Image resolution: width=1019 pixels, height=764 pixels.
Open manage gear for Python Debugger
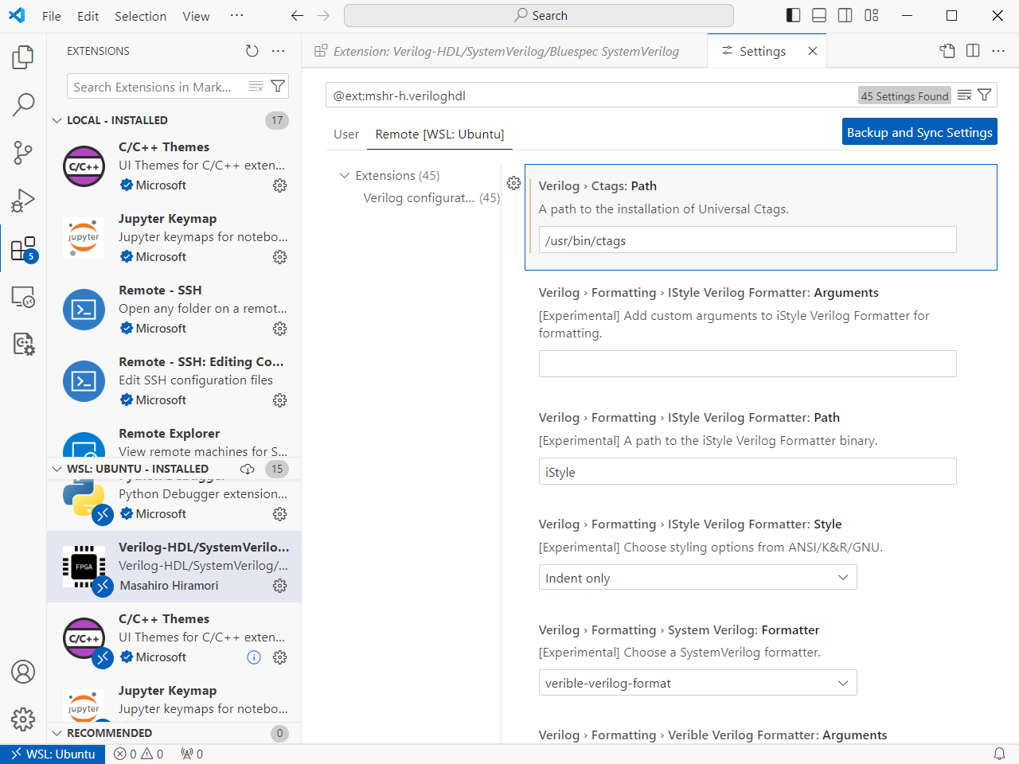280,514
